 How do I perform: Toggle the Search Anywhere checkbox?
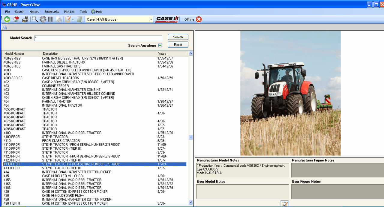pyautogui.click(x=160, y=45)
